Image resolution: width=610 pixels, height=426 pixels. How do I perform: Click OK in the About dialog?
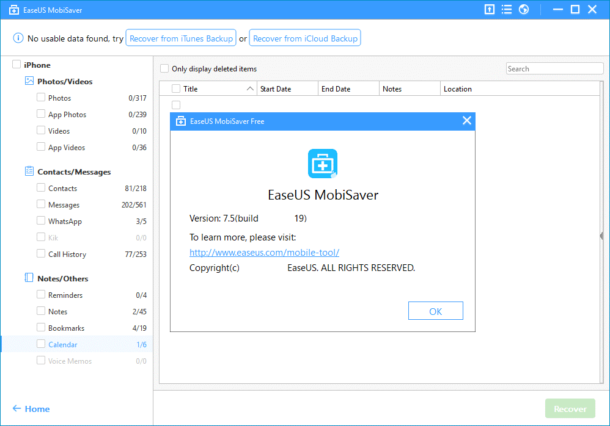pyautogui.click(x=436, y=311)
